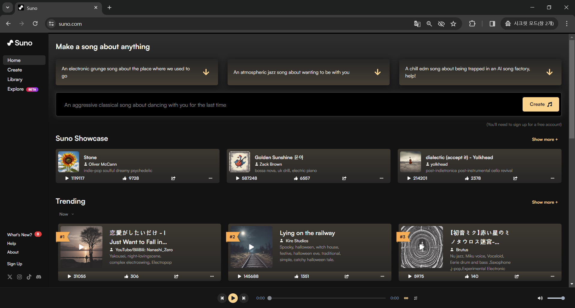Click Sign Up in the sidebar
The image size is (575, 308).
pos(15,264)
